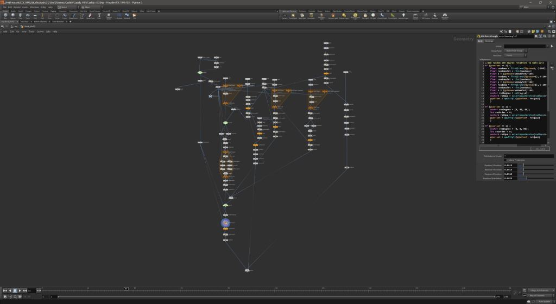Click the Play forward button

pos(20,291)
